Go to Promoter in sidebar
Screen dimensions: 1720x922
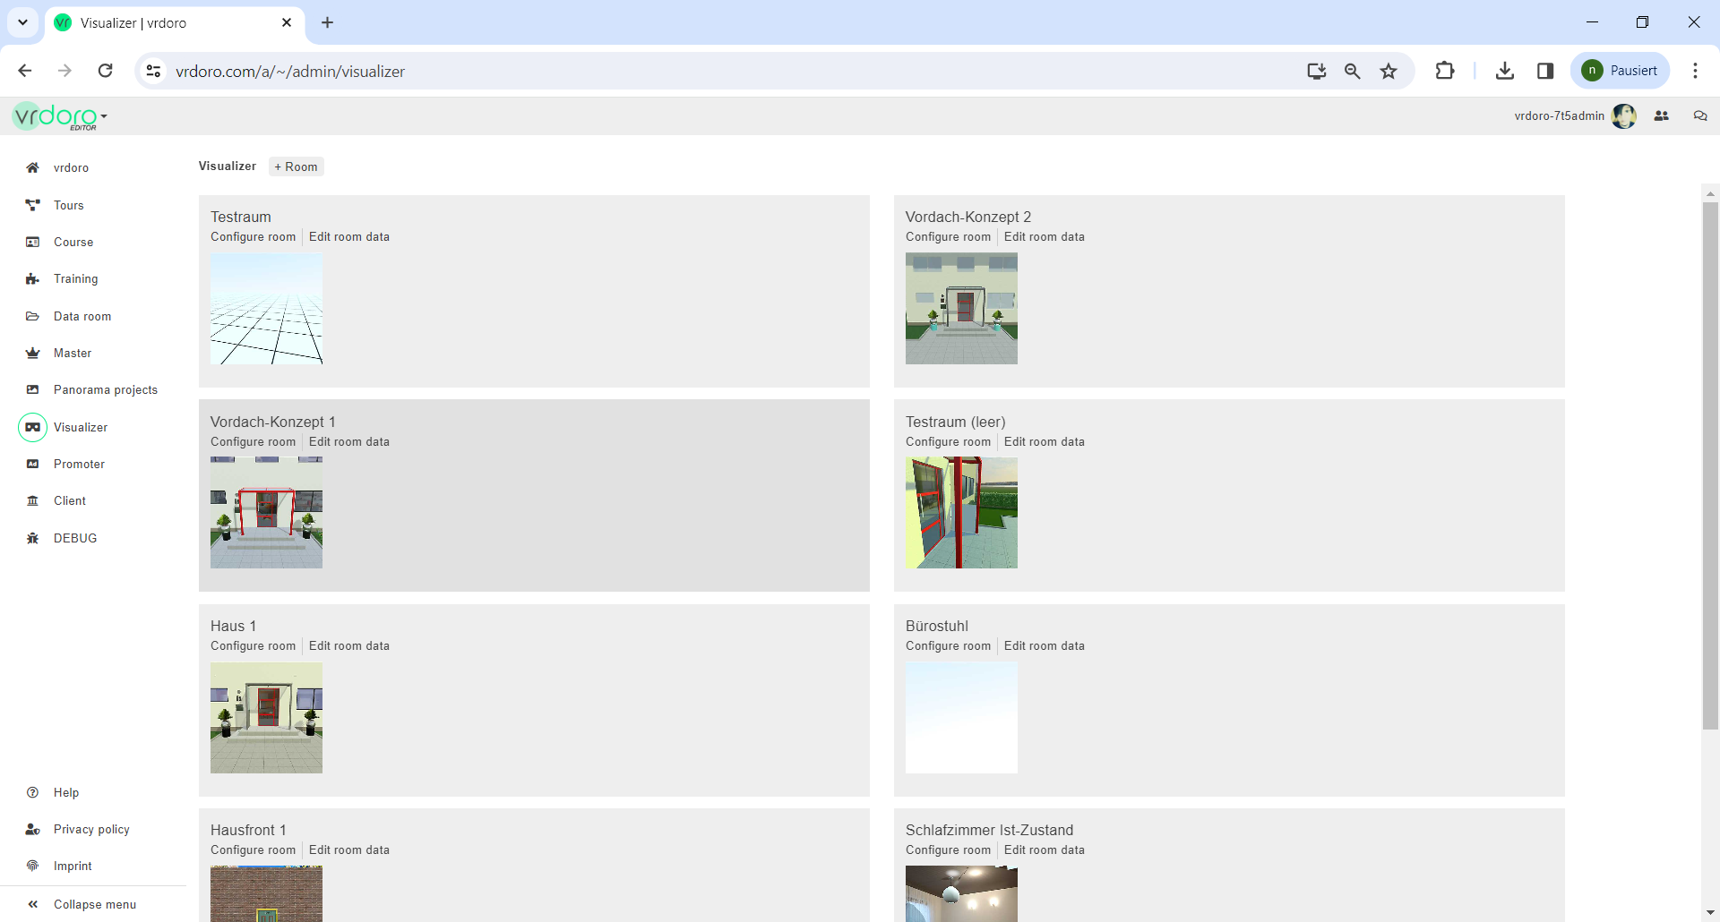click(79, 464)
